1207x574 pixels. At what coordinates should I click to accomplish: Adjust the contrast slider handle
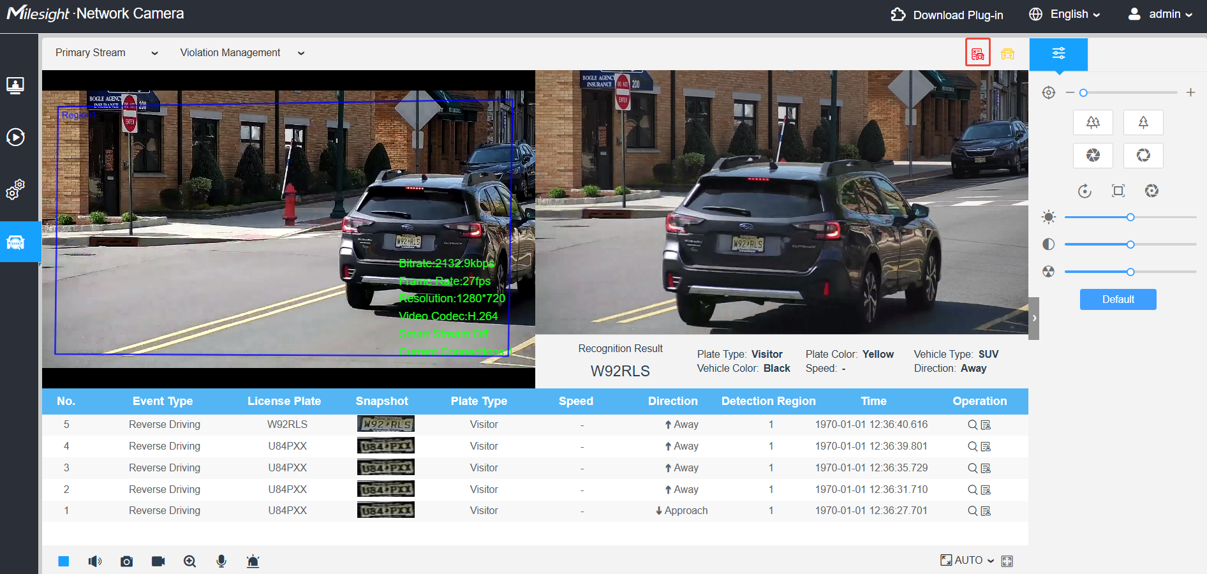(1130, 245)
